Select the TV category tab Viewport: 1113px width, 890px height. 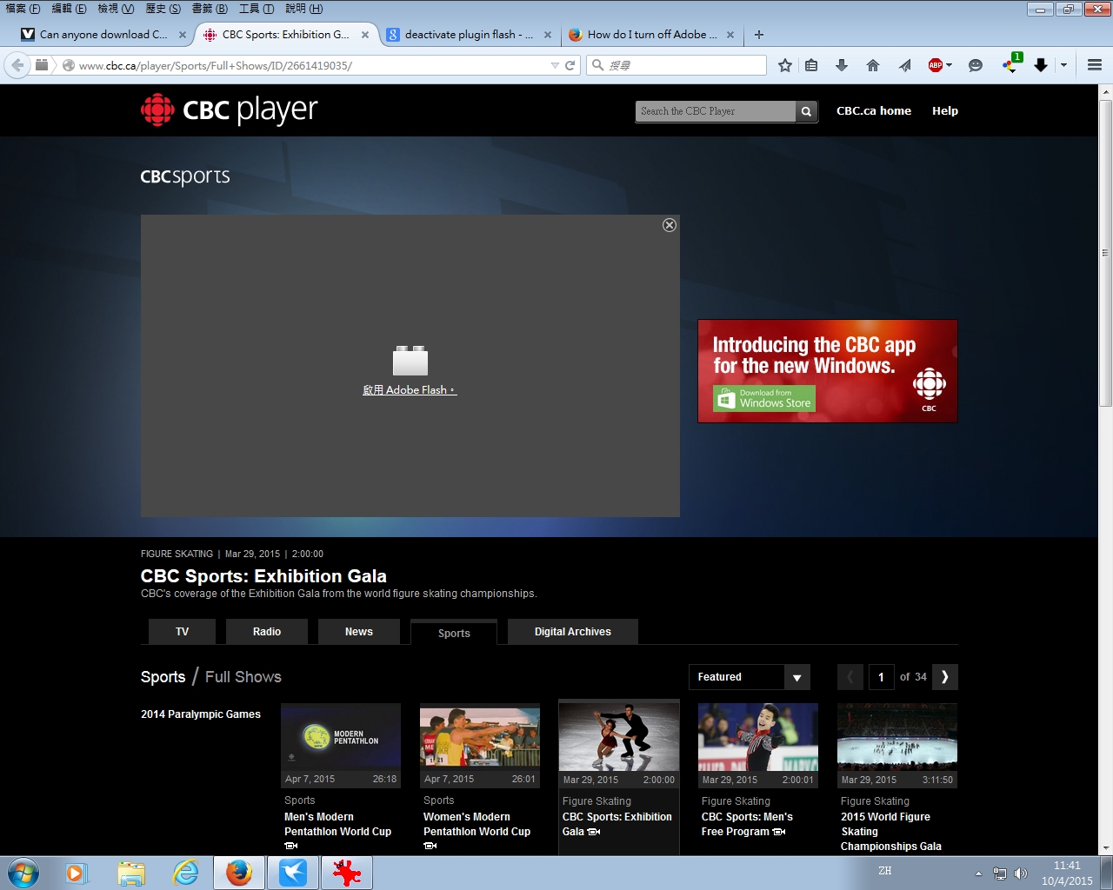183,632
